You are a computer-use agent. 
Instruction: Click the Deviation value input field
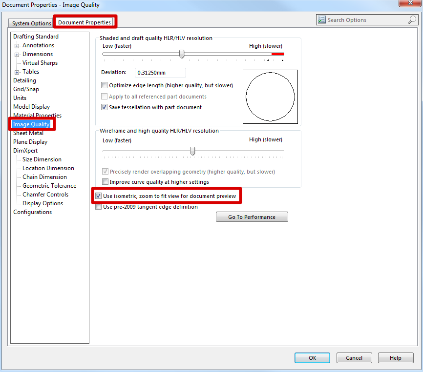tap(160, 73)
